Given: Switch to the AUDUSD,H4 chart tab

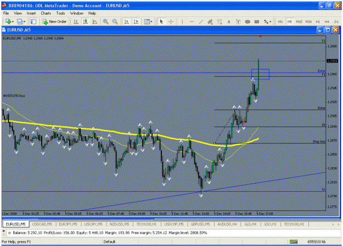Looking at the screenshot, I should point(227,224).
